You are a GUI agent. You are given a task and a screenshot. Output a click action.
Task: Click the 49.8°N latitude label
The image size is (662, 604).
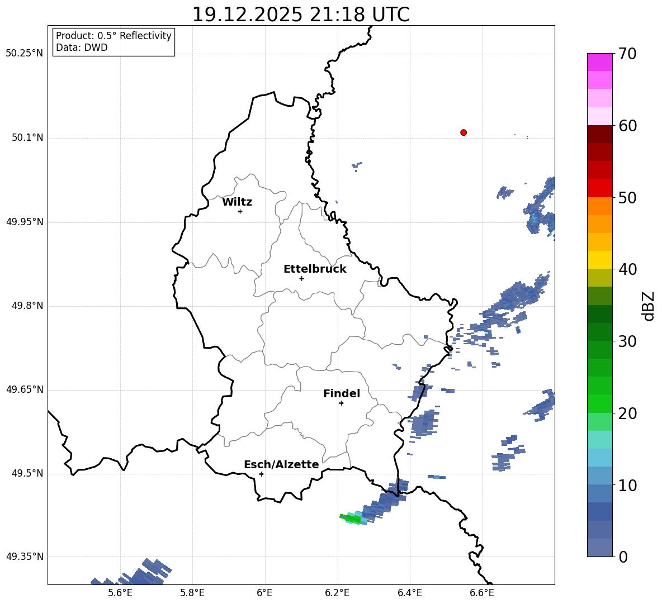tap(27, 306)
